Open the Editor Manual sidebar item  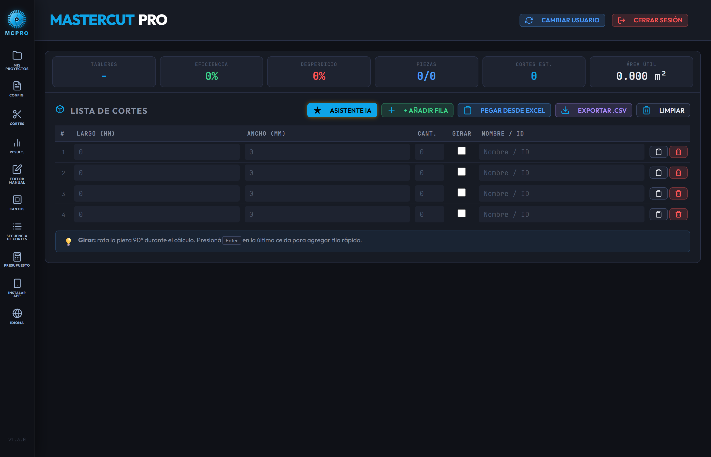click(17, 174)
